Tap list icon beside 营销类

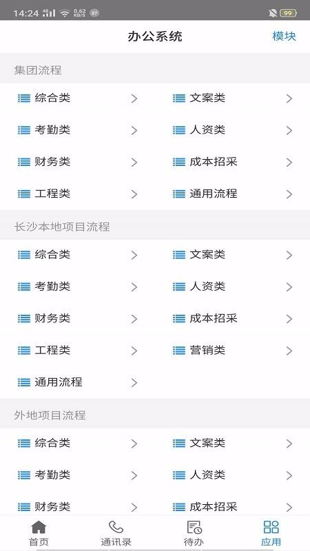[179, 351]
